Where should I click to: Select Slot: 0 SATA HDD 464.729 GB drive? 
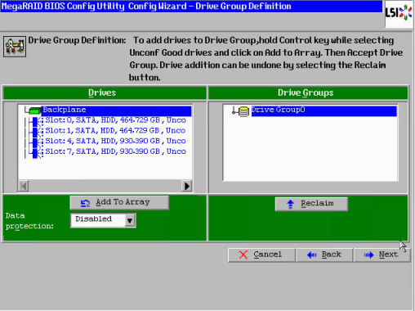pos(115,120)
